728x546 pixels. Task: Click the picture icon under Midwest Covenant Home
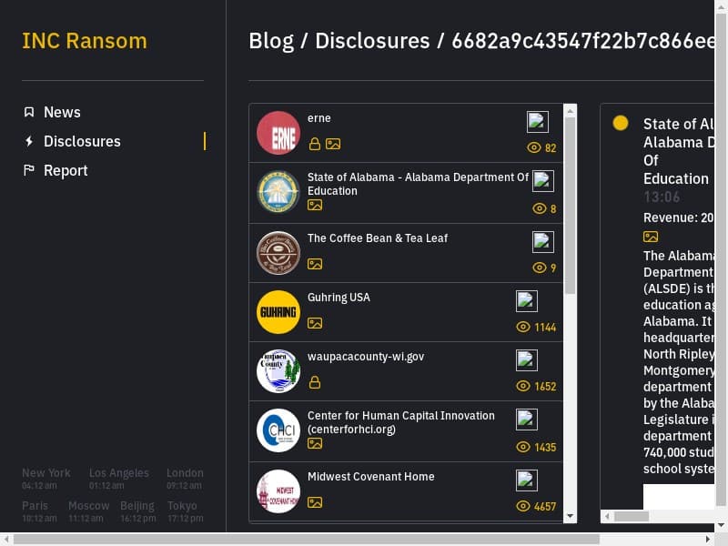point(315,502)
